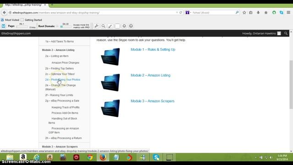Go to the home page icon

pyautogui.click(x=266, y=13)
